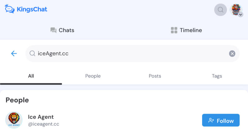This screenshot has width=248, height=135.
Task: Follow the Ice Agent account
Action: [x=221, y=120]
